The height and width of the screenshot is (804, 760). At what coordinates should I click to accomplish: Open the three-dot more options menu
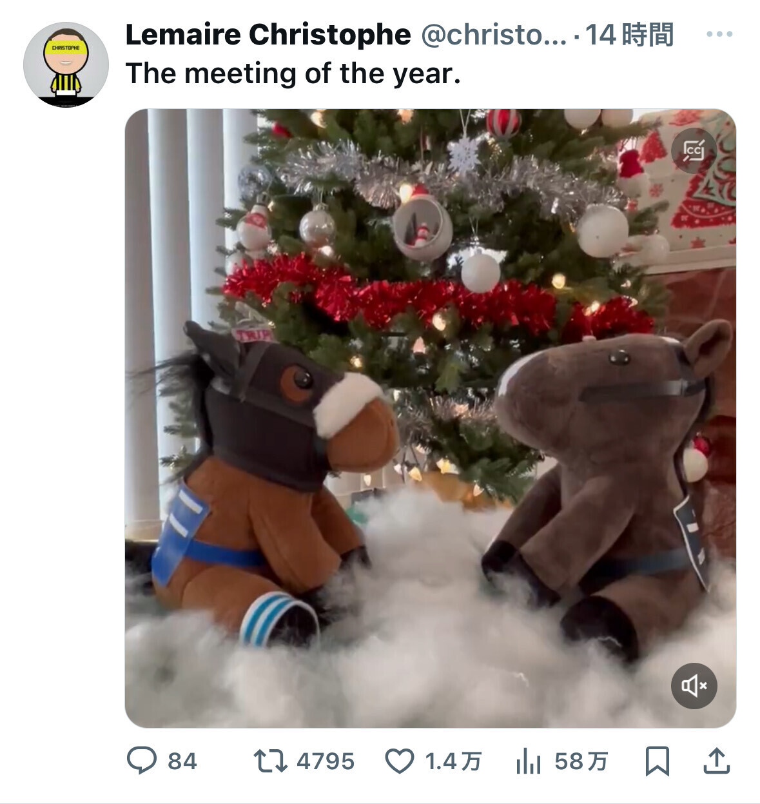[x=719, y=34]
